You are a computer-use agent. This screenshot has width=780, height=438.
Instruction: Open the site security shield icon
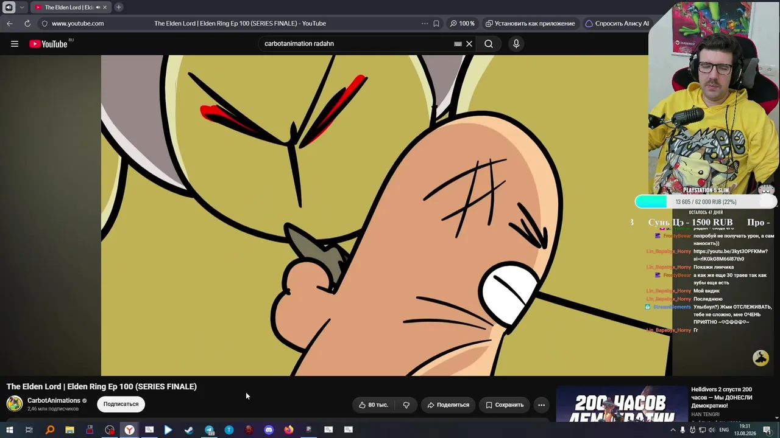44,23
